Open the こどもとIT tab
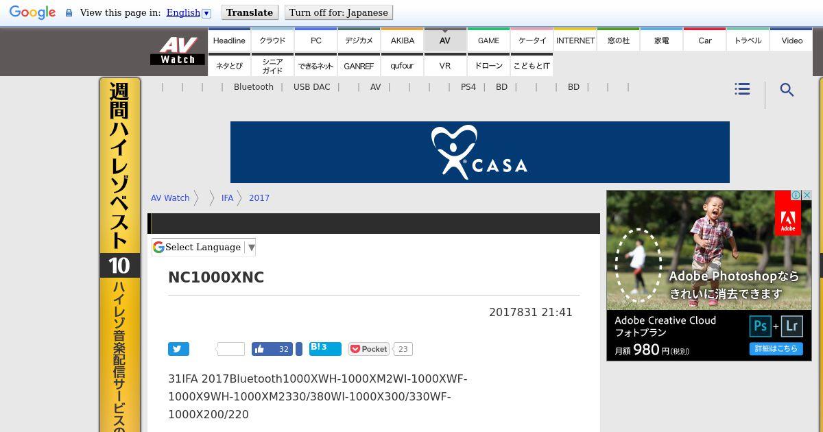This screenshot has width=823, height=432. tap(532, 66)
